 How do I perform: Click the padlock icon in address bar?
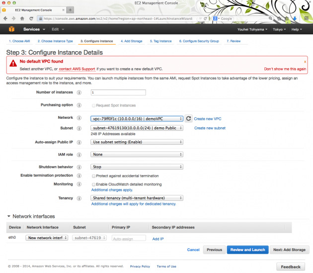(x=41, y=18)
